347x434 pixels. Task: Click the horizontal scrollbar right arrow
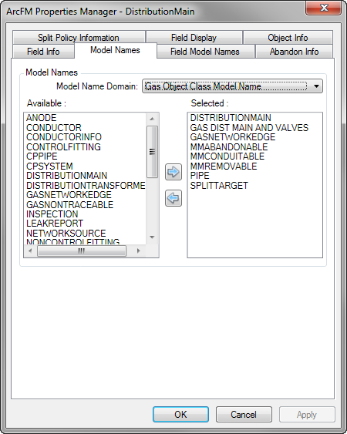(x=139, y=251)
